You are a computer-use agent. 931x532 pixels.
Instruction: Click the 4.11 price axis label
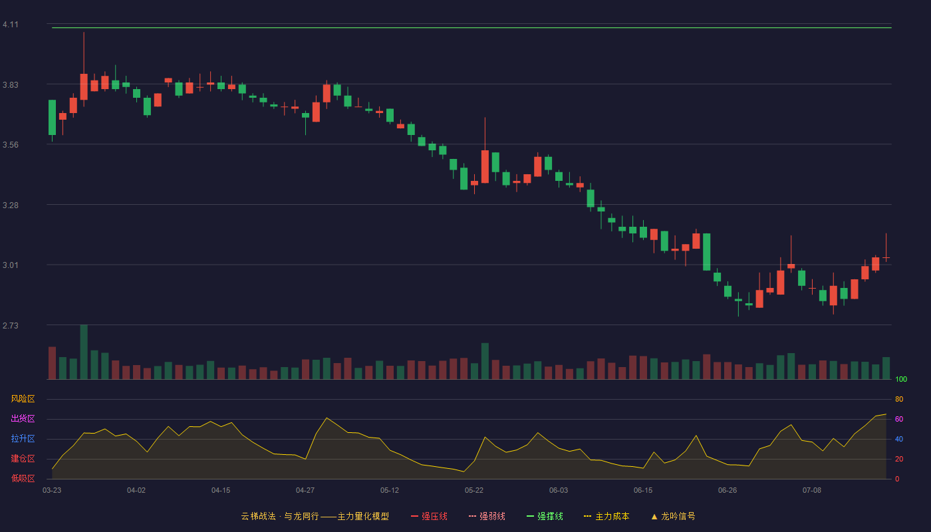11,25
